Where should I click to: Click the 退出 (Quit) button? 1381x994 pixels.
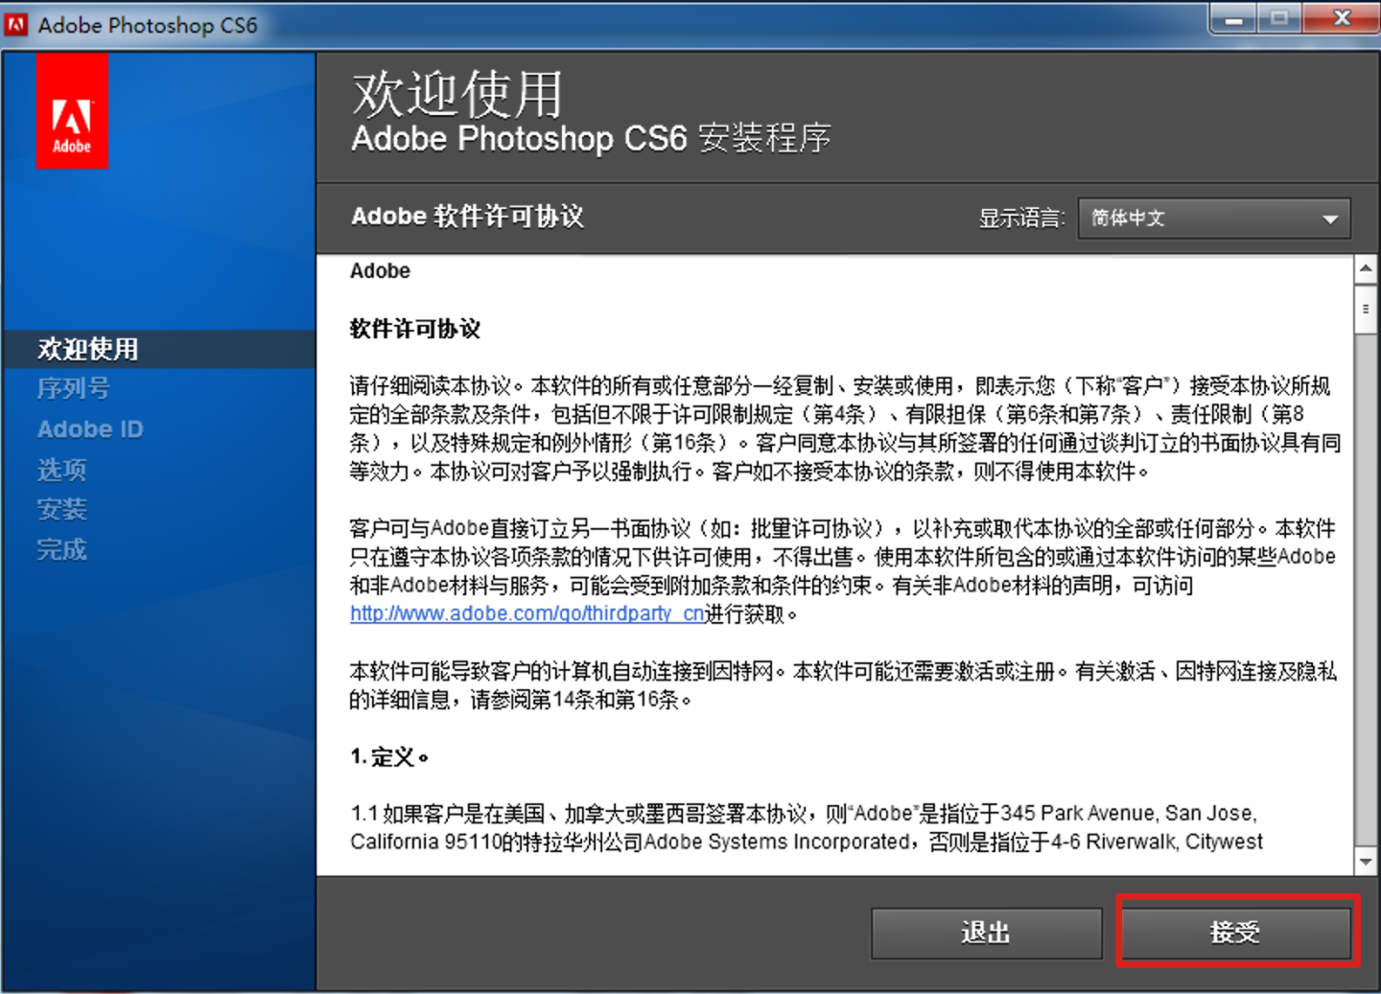986,933
